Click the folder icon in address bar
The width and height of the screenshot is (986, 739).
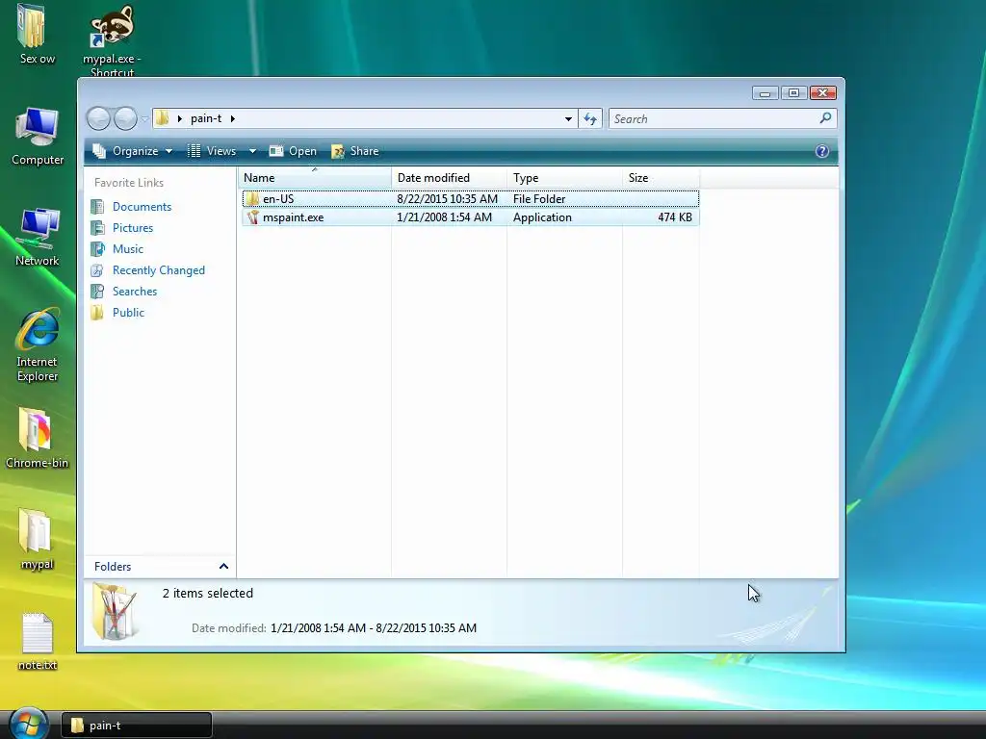point(162,118)
